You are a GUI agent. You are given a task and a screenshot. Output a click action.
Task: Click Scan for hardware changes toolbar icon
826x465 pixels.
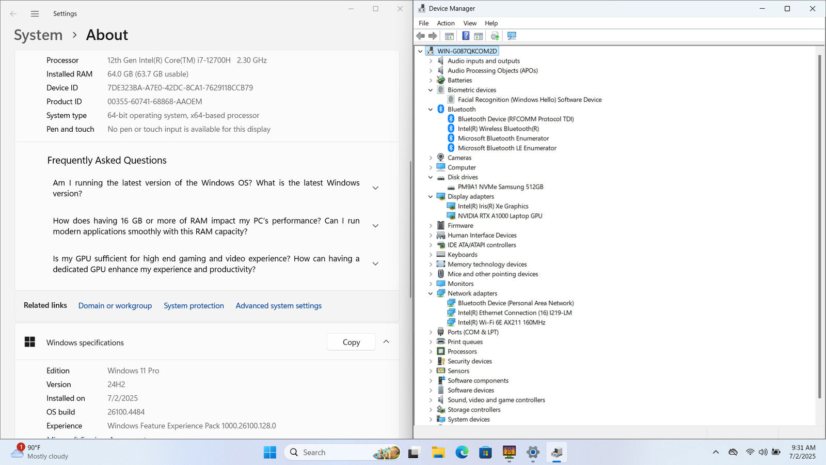[x=512, y=36]
